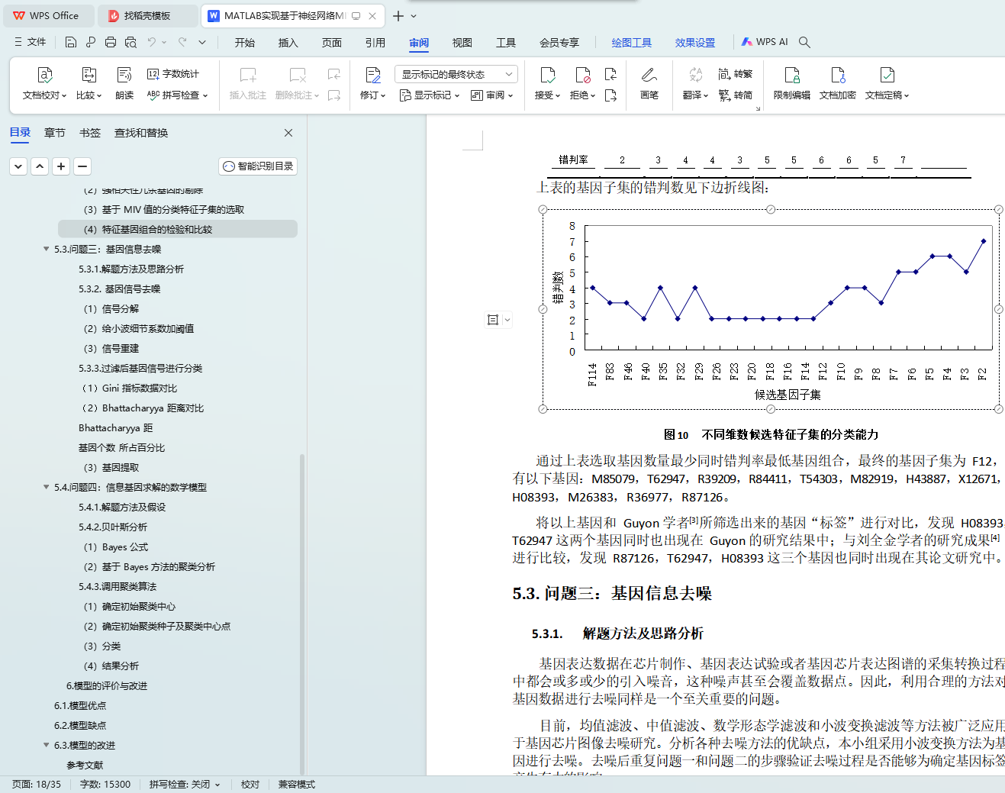Open a new document tab with plus

tap(398, 15)
